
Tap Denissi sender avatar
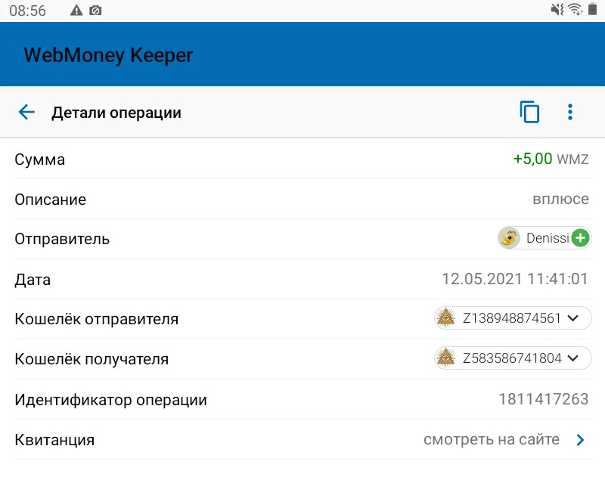point(509,238)
